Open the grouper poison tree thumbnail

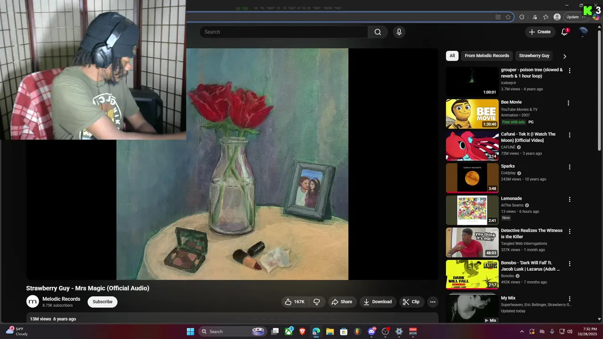[x=472, y=81]
